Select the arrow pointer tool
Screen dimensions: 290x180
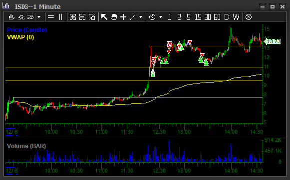click(104, 17)
